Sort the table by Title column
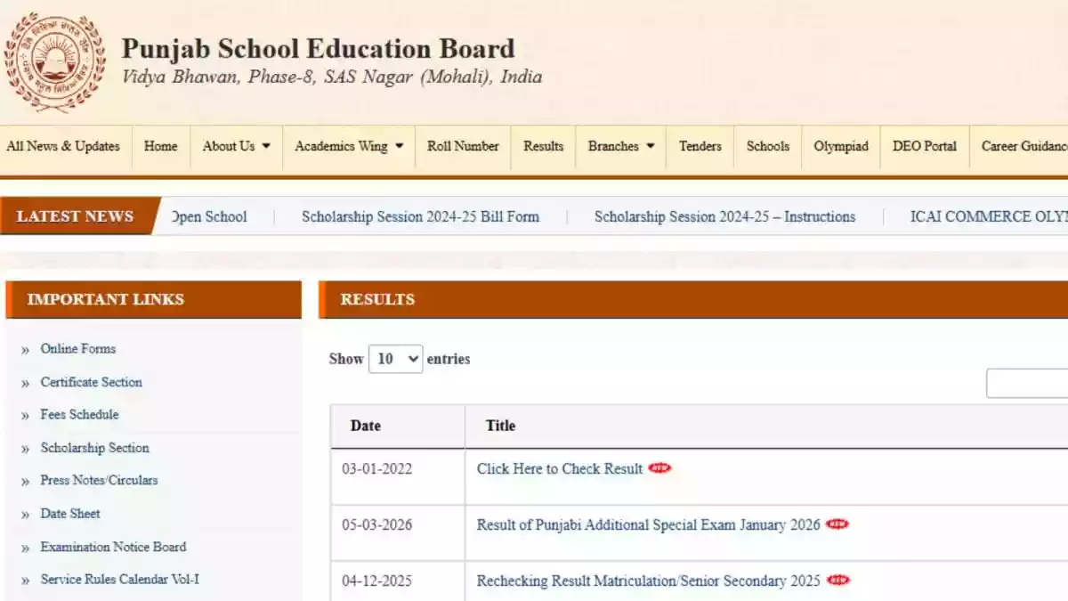 click(x=766, y=426)
